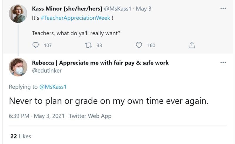Like Kass Minor's tweet with the heart icon

(x=139, y=45)
